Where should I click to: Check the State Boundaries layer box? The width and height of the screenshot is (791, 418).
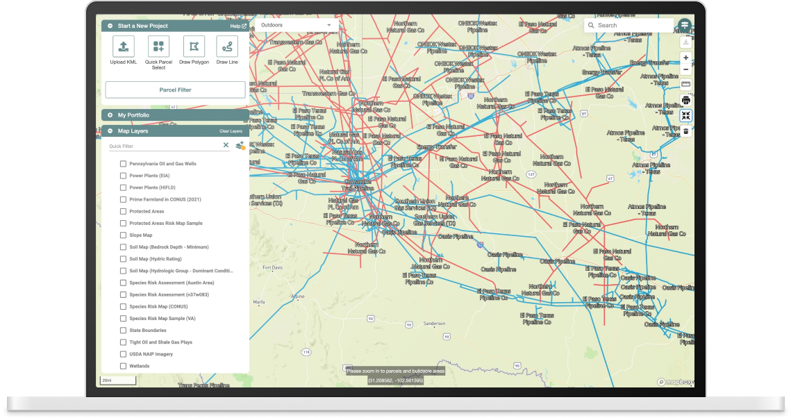[x=123, y=331]
